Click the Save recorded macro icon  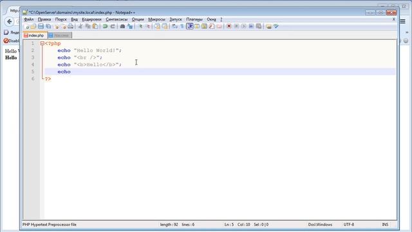259,26
